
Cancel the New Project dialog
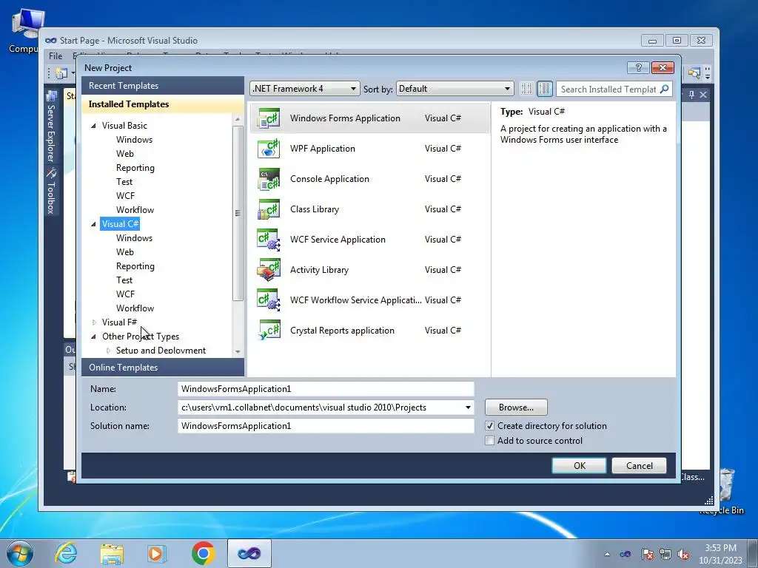point(639,466)
